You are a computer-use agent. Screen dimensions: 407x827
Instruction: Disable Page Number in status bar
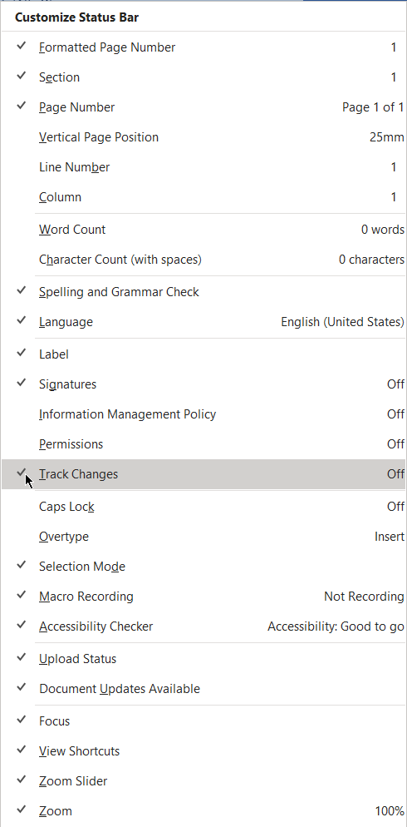pos(203,107)
